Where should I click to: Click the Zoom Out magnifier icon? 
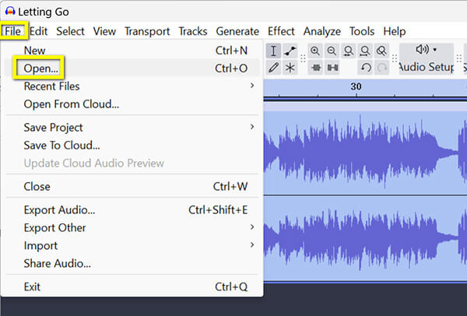pyautogui.click(x=332, y=51)
